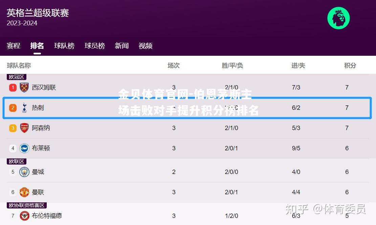
Task: Click 曼联's 2/0/1 record cell
Action: point(231,192)
